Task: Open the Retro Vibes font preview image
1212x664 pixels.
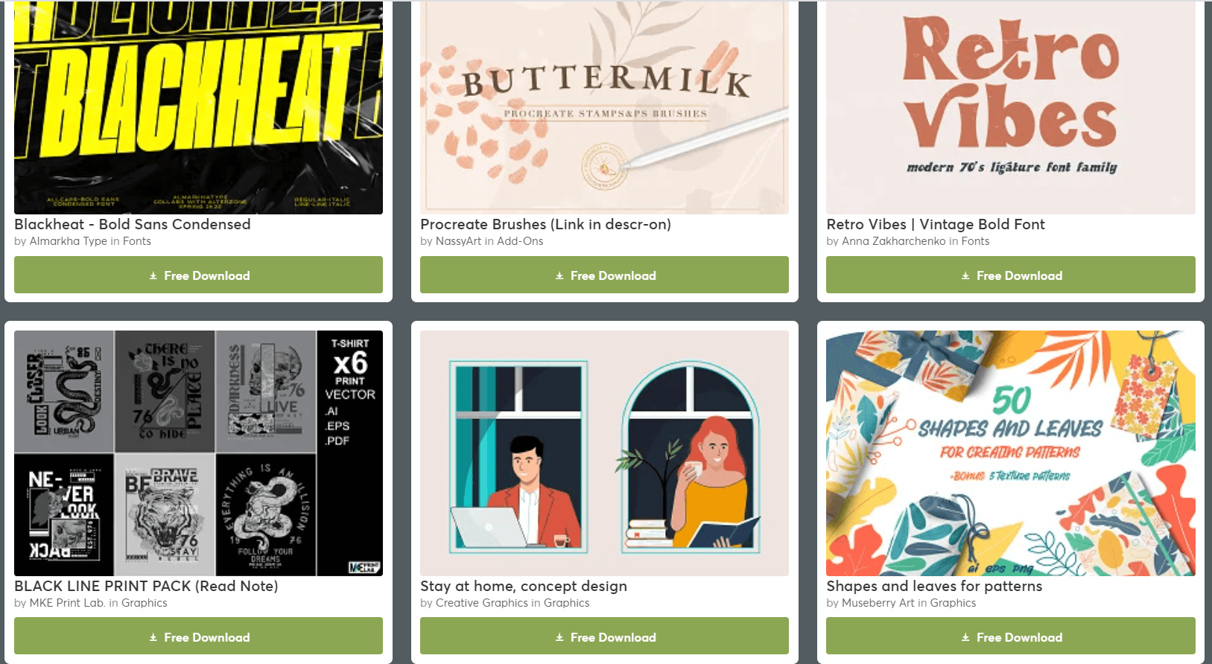Action: click(x=1011, y=107)
